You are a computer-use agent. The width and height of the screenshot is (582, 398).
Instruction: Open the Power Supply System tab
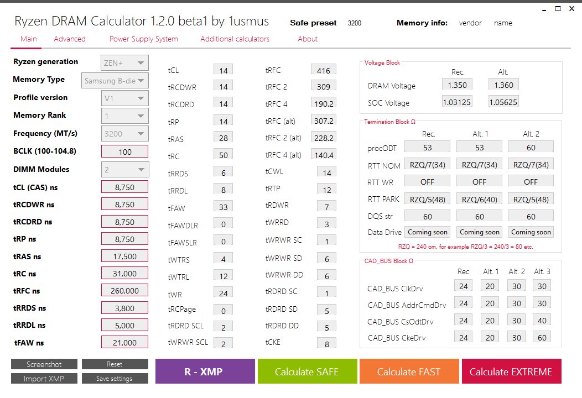point(144,39)
